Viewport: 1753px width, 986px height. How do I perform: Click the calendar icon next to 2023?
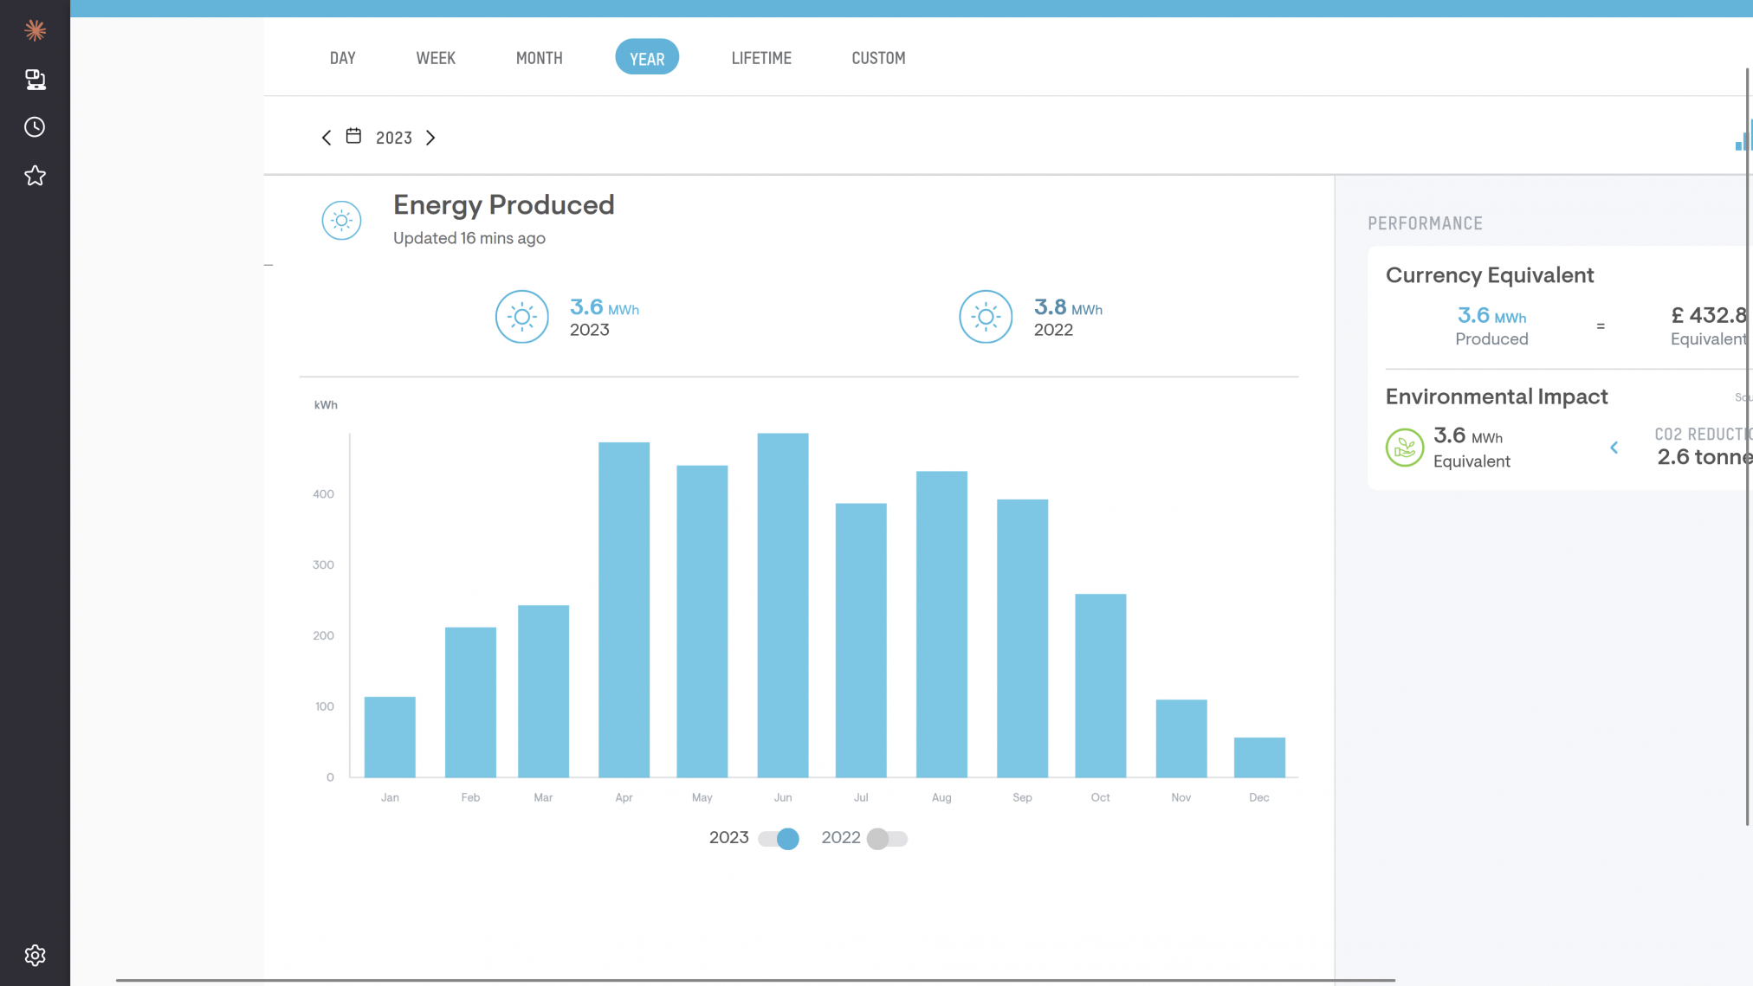tap(353, 137)
